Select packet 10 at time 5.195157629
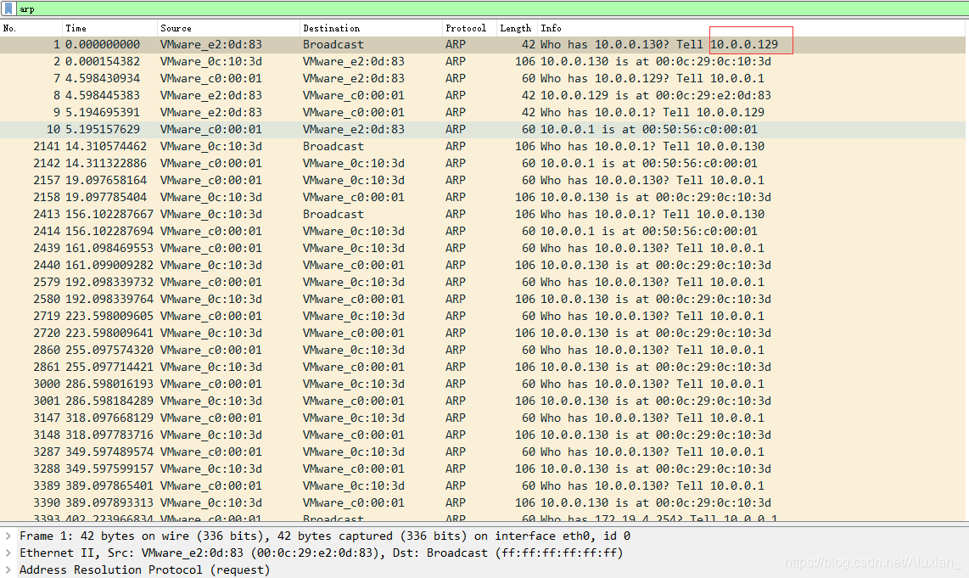Screen dimensions: 969x578 483,129
